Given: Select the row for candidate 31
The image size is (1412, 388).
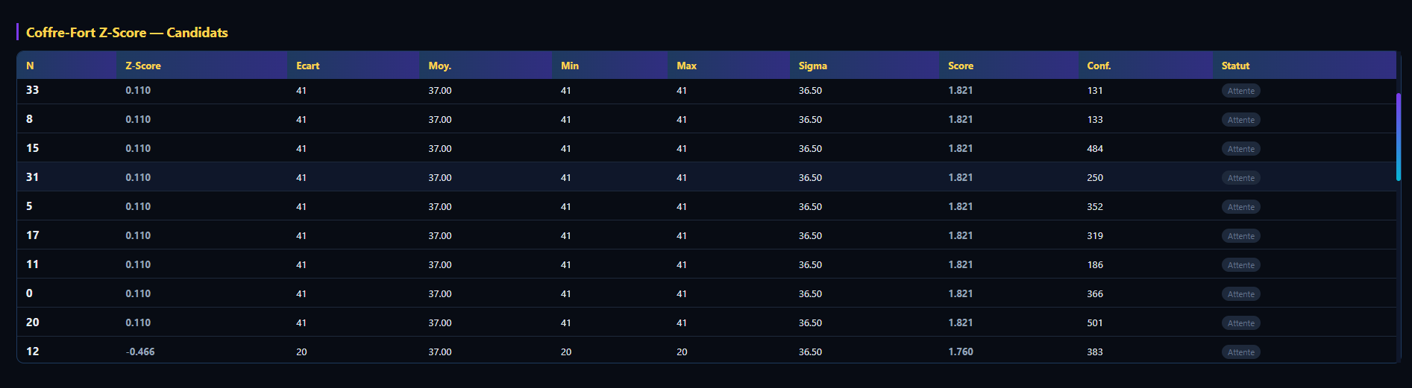Looking at the screenshot, I should [x=706, y=177].
